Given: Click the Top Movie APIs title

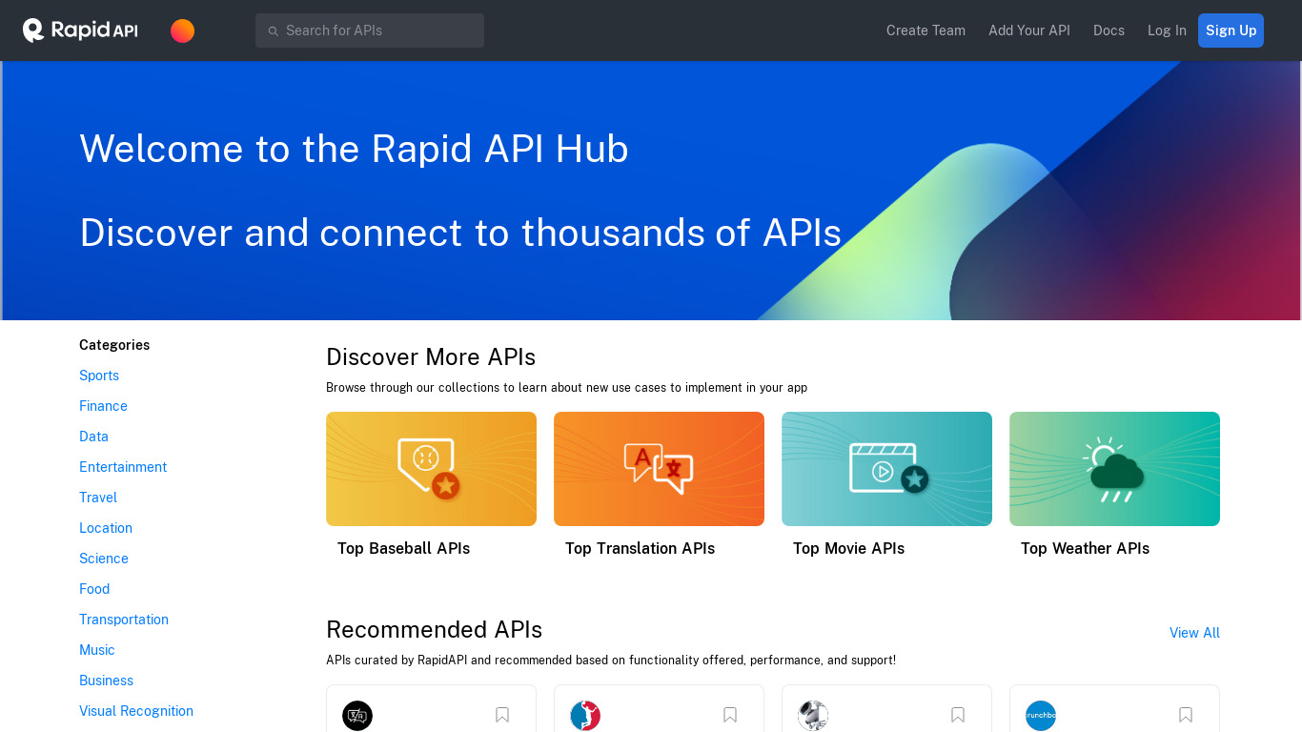Looking at the screenshot, I should [848, 548].
